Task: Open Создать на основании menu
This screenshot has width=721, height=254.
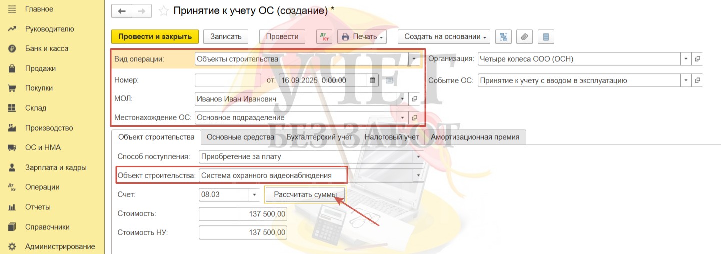Action: tap(444, 37)
